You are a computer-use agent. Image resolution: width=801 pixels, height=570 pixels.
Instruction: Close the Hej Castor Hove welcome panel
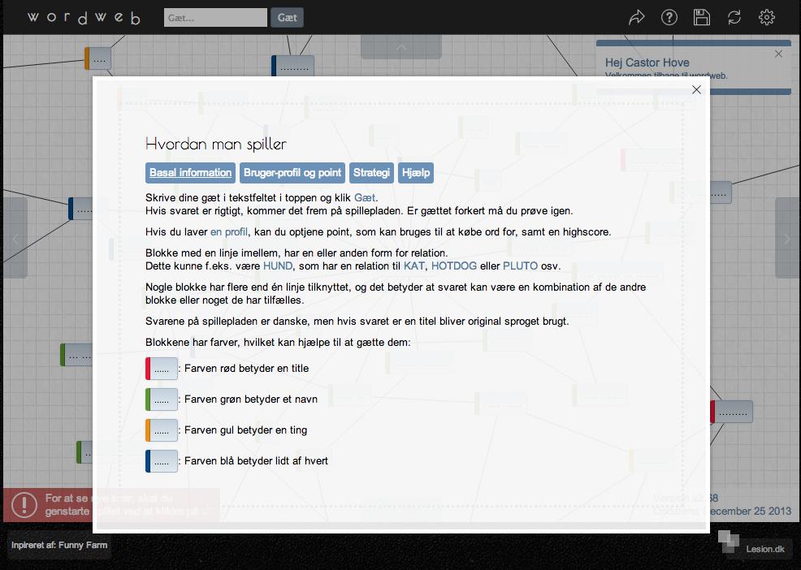[x=777, y=53]
